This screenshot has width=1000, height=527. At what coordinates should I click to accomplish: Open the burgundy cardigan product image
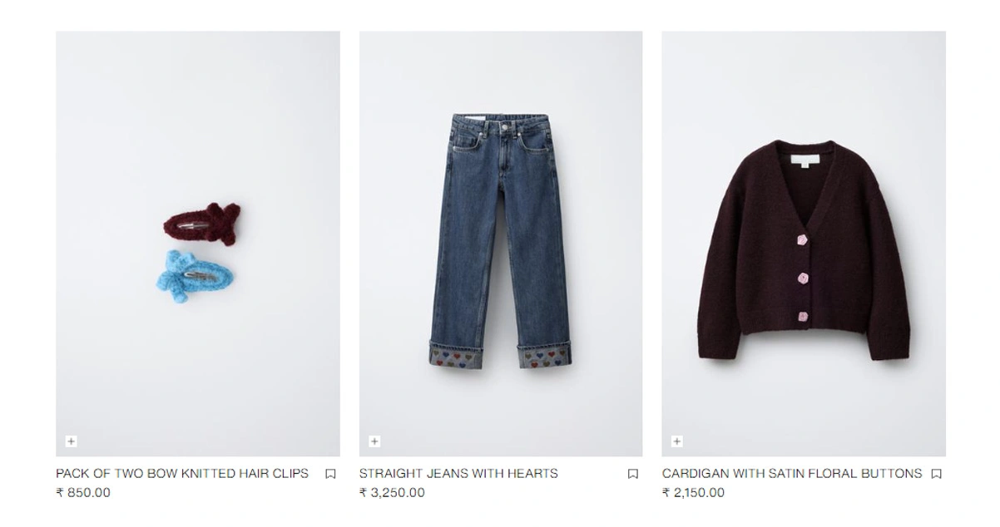point(804,244)
